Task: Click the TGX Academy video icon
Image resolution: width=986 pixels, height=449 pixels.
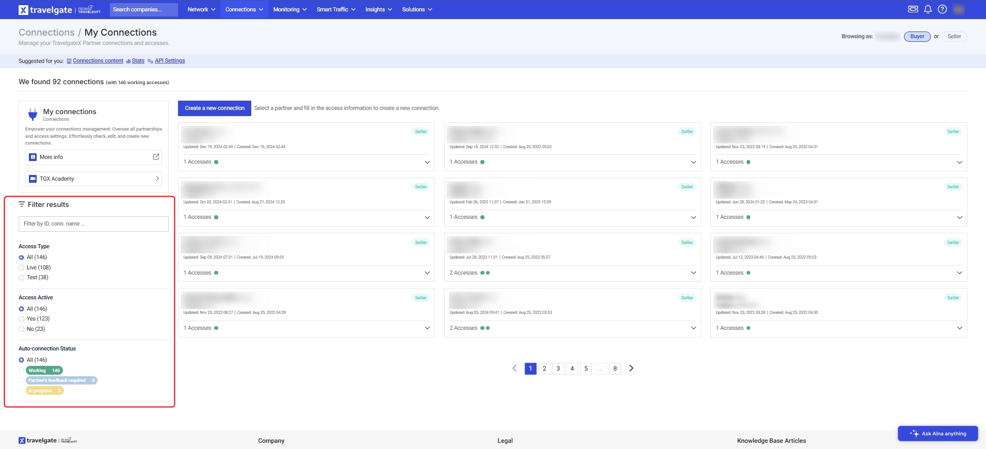Action: (33, 179)
